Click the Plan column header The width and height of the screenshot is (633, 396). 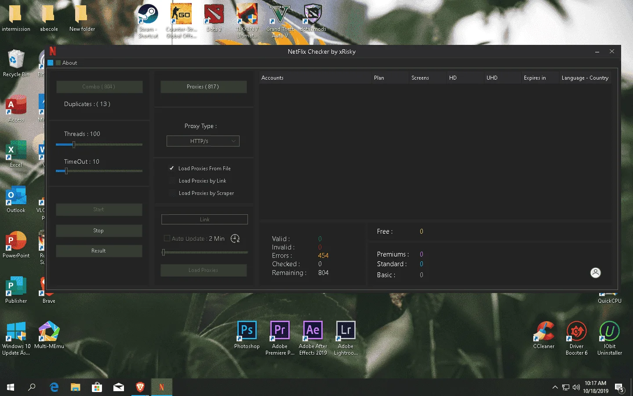pyautogui.click(x=390, y=78)
